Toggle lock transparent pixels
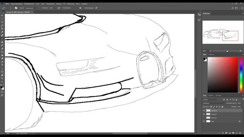244x137 pixels. click(x=211, y=107)
